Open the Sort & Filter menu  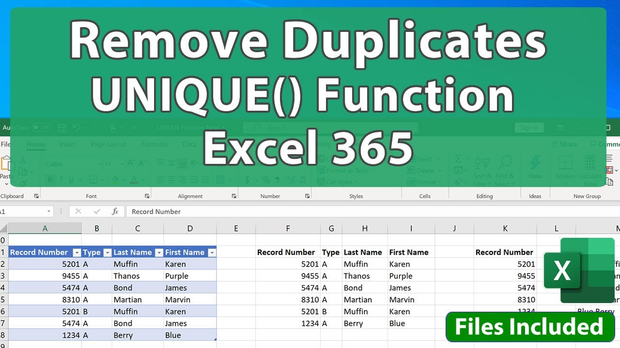[x=482, y=171]
